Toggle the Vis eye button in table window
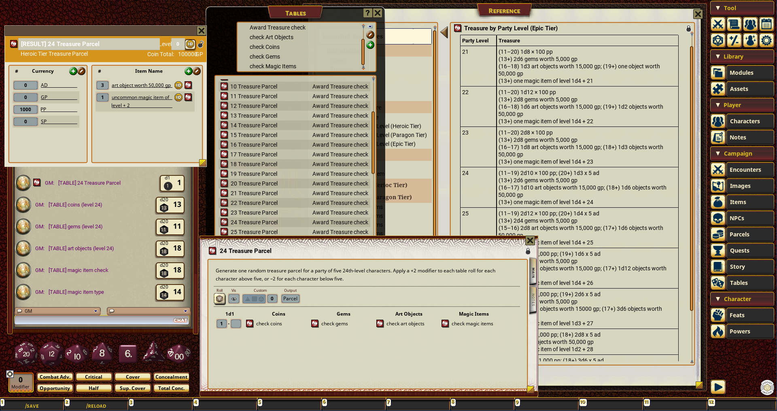The width and height of the screenshot is (777, 411). pyautogui.click(x=234, y=299)
